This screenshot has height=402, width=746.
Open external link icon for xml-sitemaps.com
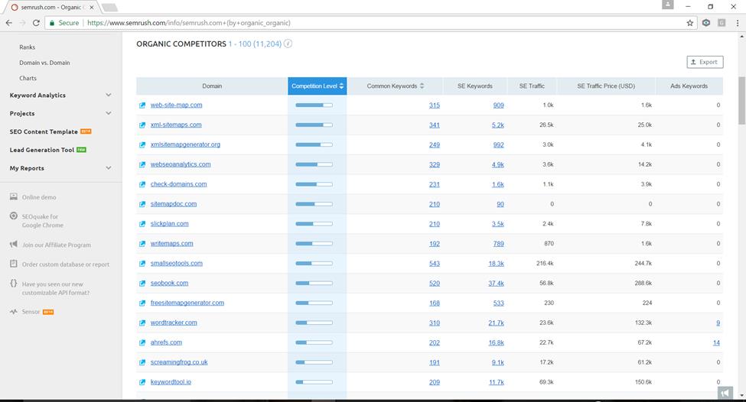coord(142,125)
